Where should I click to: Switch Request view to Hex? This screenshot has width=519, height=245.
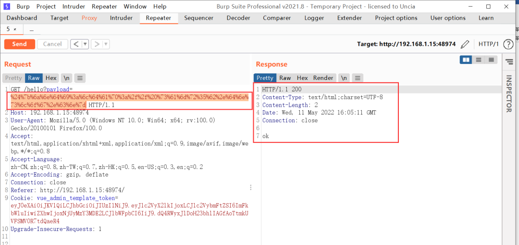(51, 78)
